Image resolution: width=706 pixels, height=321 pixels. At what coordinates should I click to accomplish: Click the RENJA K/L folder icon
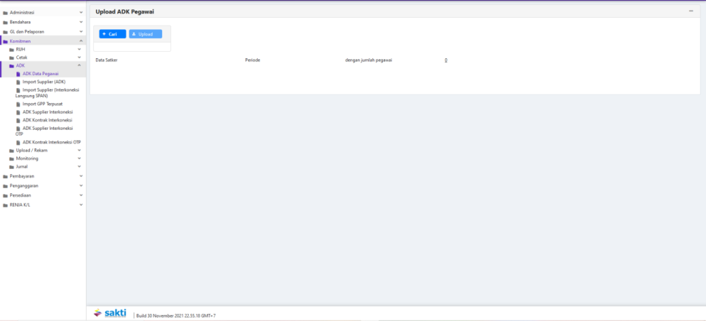6,205
